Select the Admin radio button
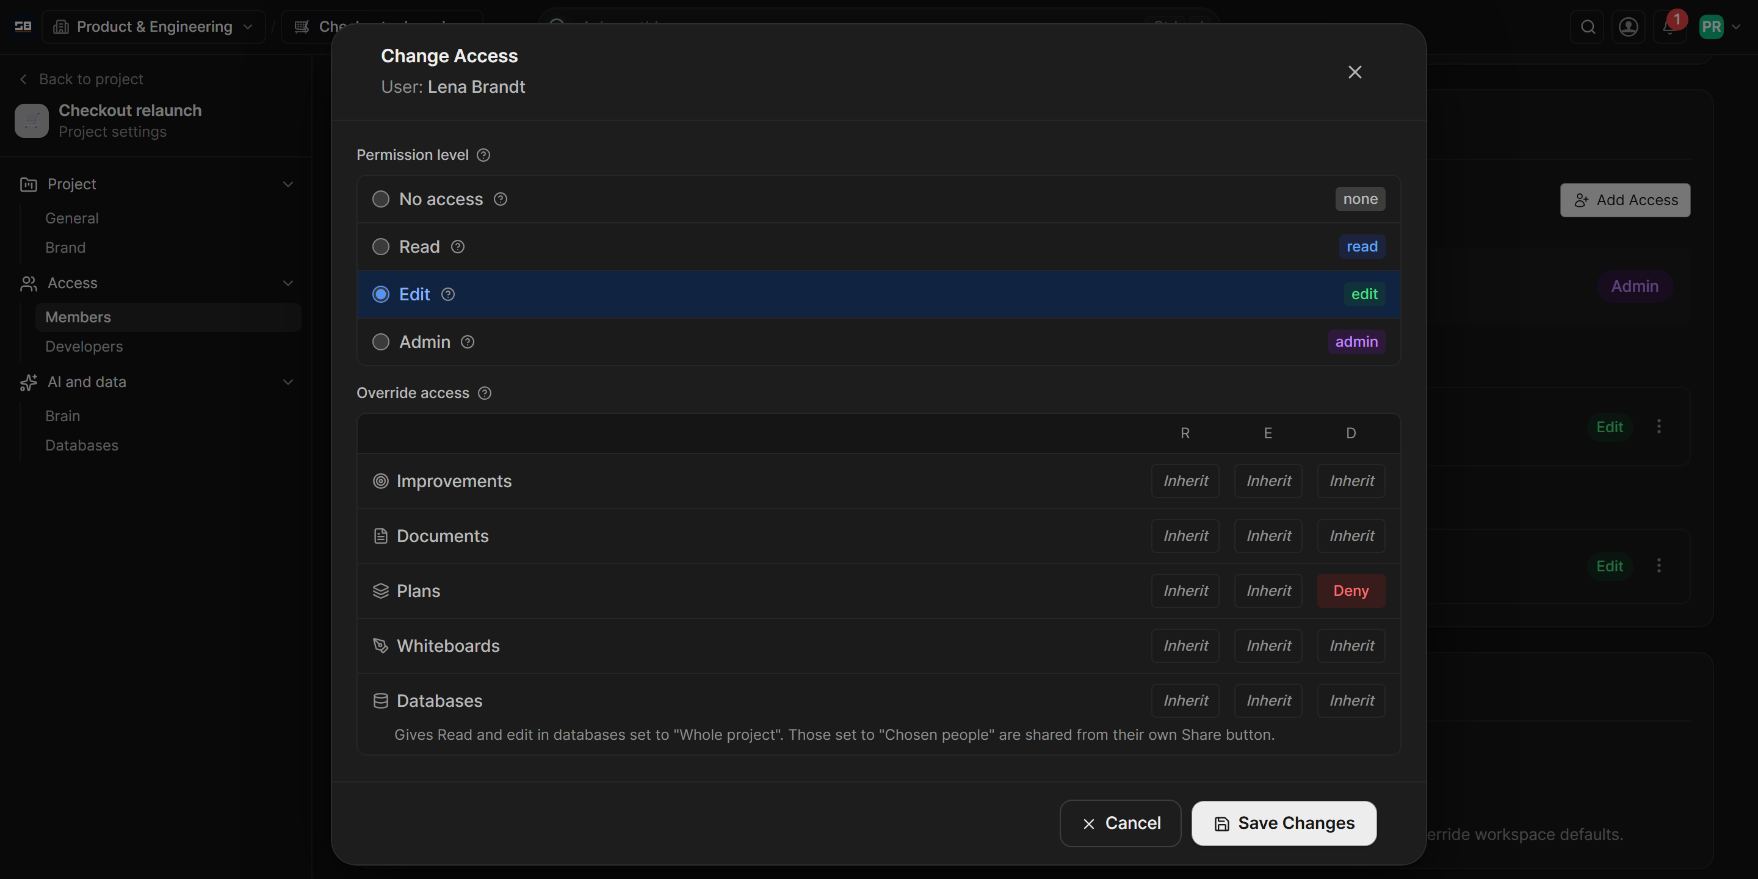 (x=381, y=342)
